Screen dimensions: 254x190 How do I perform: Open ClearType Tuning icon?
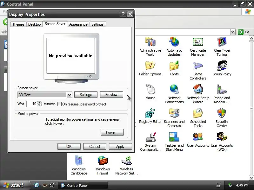pyautogui.click(x=222, y=42)
